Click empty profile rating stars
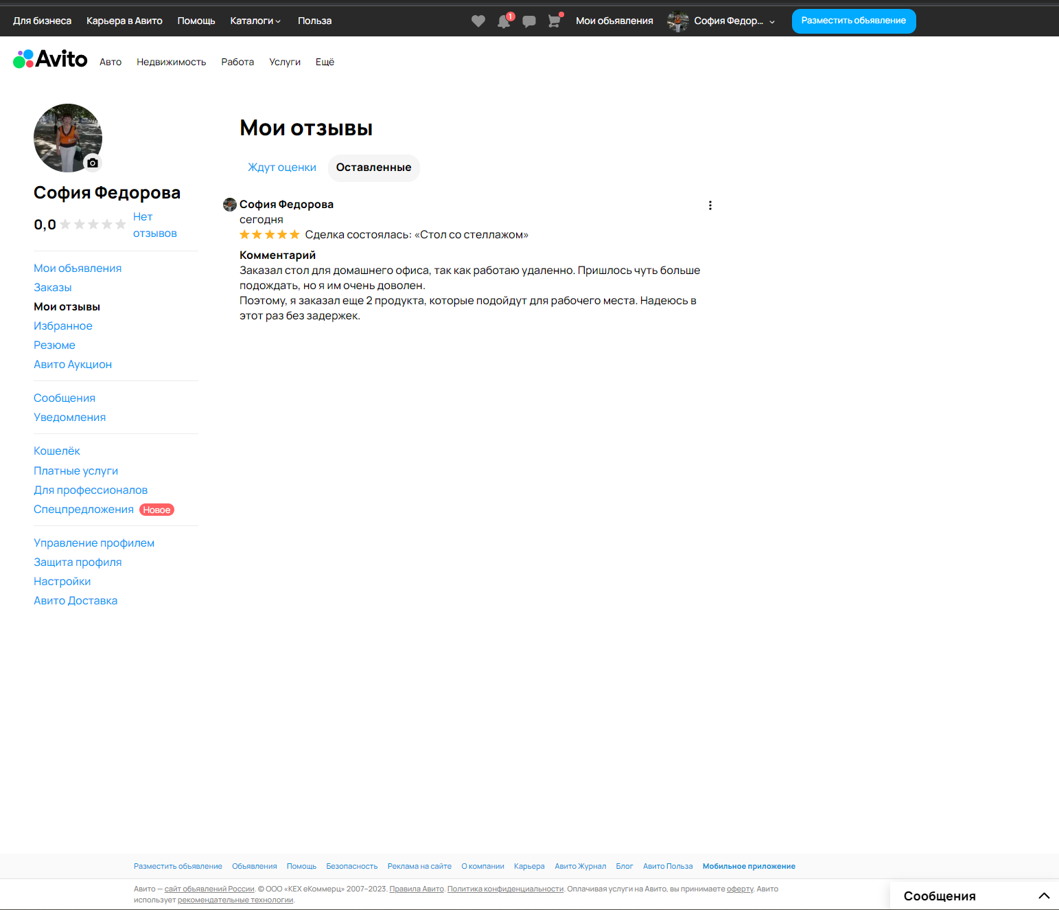This screenshot has width=1059, height=910. click(x=93, y=225)
